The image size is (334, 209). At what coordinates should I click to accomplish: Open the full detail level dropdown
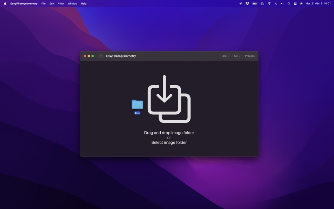coord(237,56)
